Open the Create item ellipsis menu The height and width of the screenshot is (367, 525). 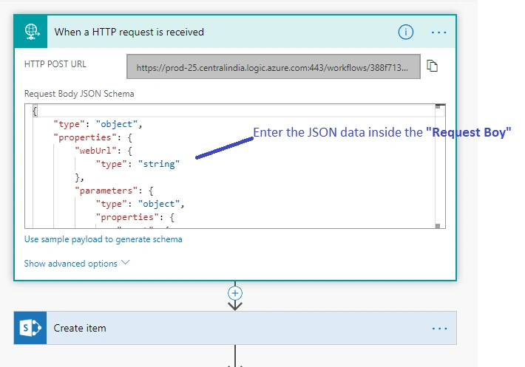coord(439,328)
